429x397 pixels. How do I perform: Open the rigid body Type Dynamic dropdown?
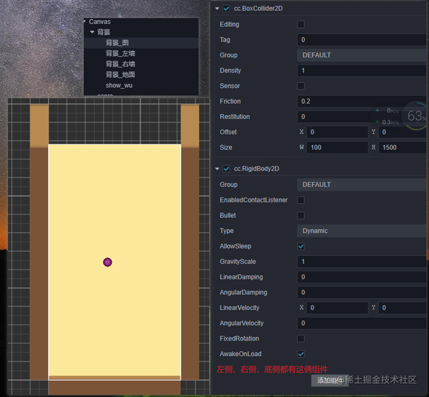coord(361,231)
